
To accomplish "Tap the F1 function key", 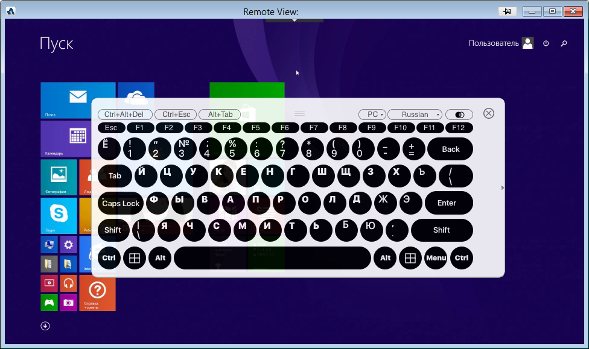I will 140,128.
